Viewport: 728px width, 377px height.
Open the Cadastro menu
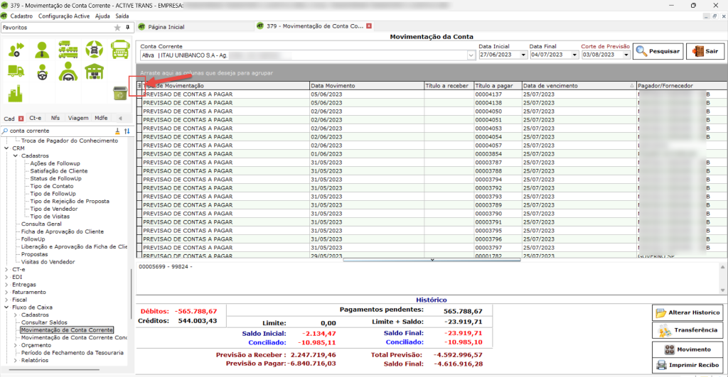click(21, 16)
